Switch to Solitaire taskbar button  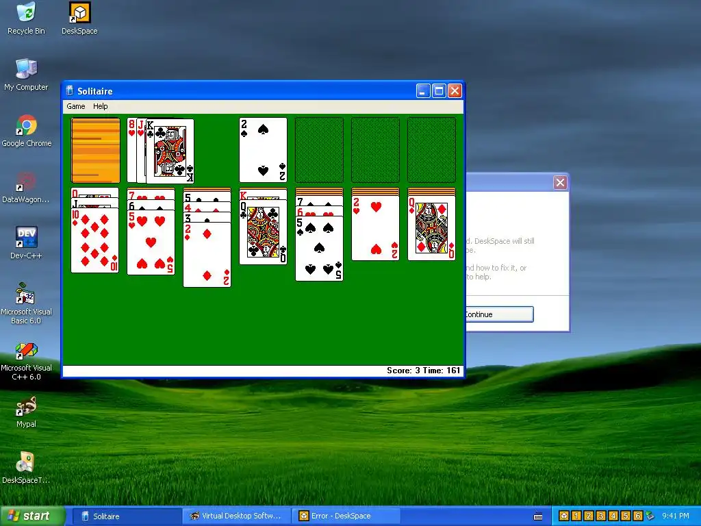(126, 516)
